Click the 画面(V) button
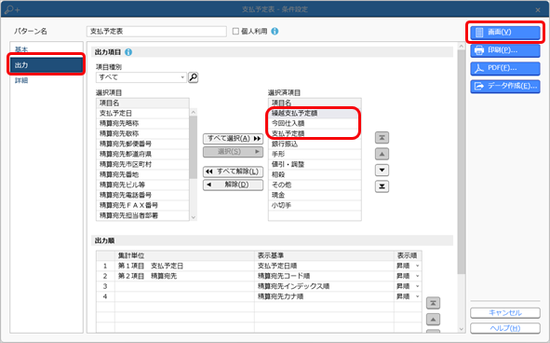Screen dimensions: 550x343 (505, 33)
